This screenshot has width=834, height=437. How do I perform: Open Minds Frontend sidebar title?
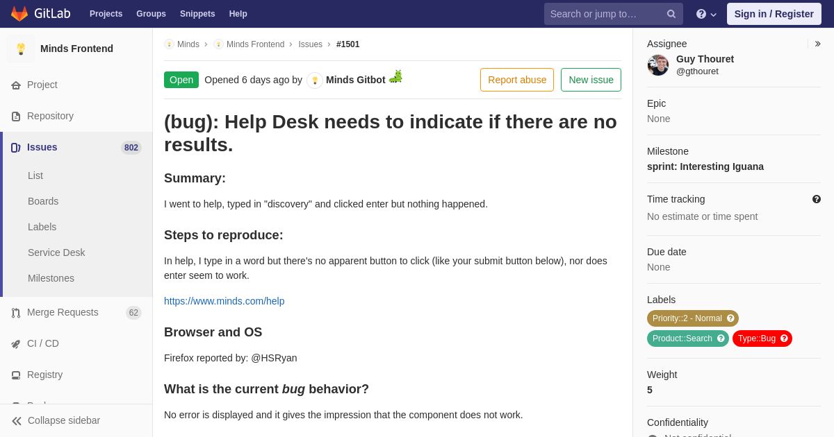[76, 49]
